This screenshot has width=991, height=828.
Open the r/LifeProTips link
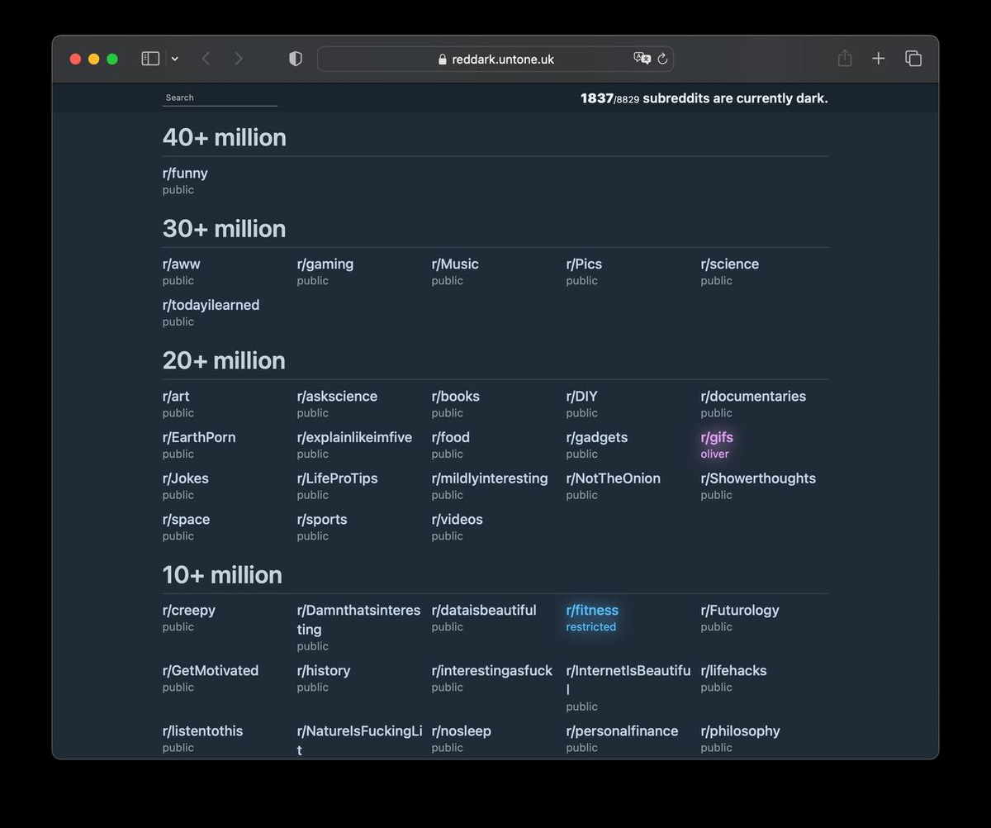[x=338, y=478]
